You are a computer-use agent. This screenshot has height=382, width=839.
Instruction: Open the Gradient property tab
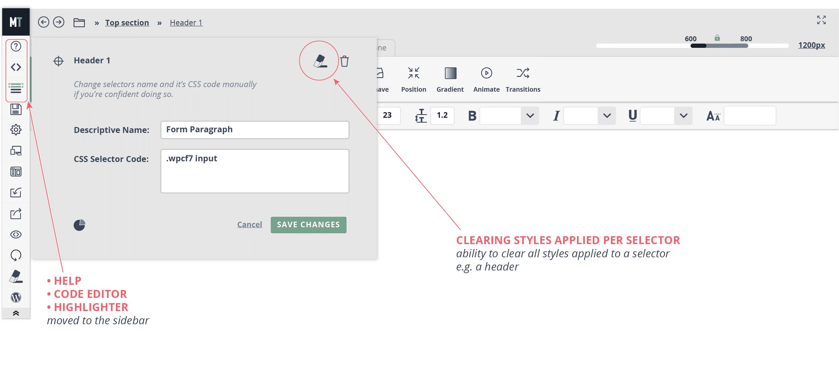pyautogui.click(x=450, y=80)
